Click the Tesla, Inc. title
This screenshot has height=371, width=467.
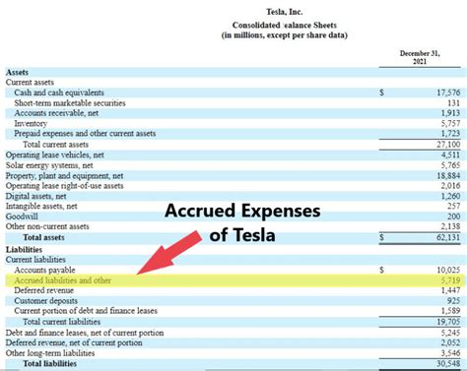(285, 12)
